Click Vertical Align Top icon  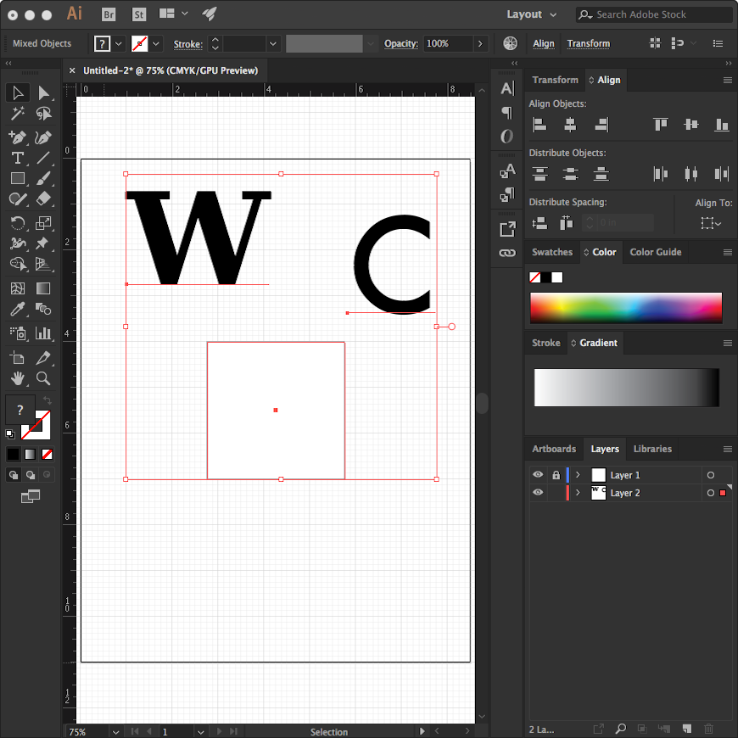[661, 125]
